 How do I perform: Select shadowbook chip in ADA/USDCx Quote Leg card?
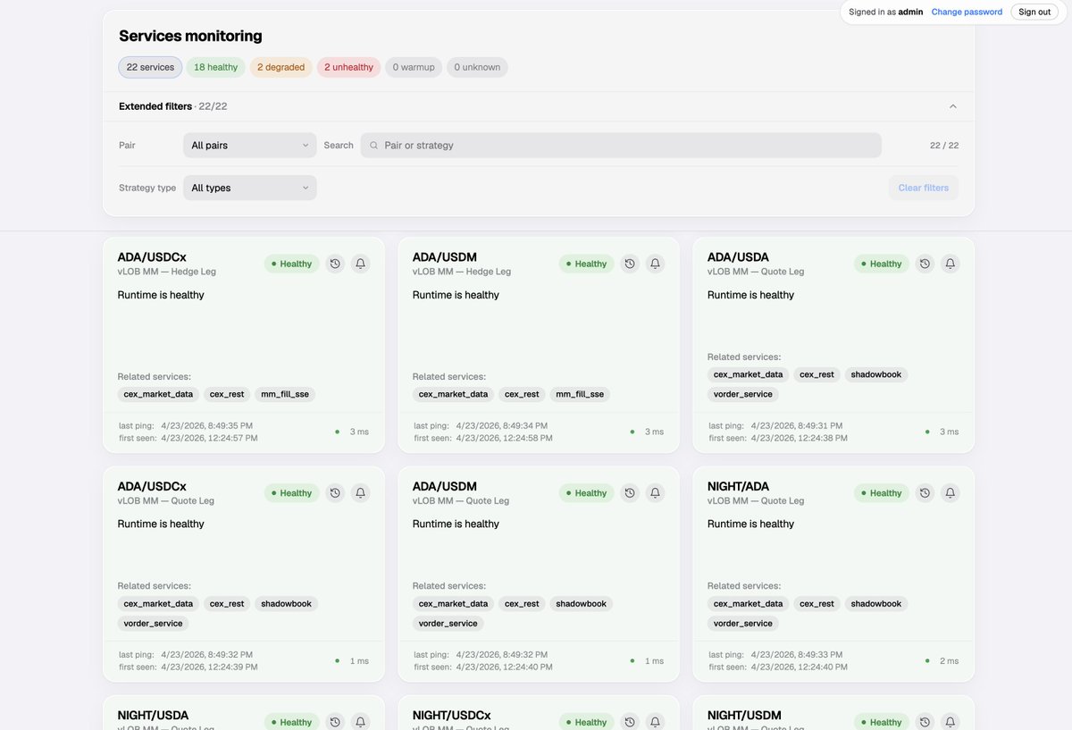click(x=287, y=604)
